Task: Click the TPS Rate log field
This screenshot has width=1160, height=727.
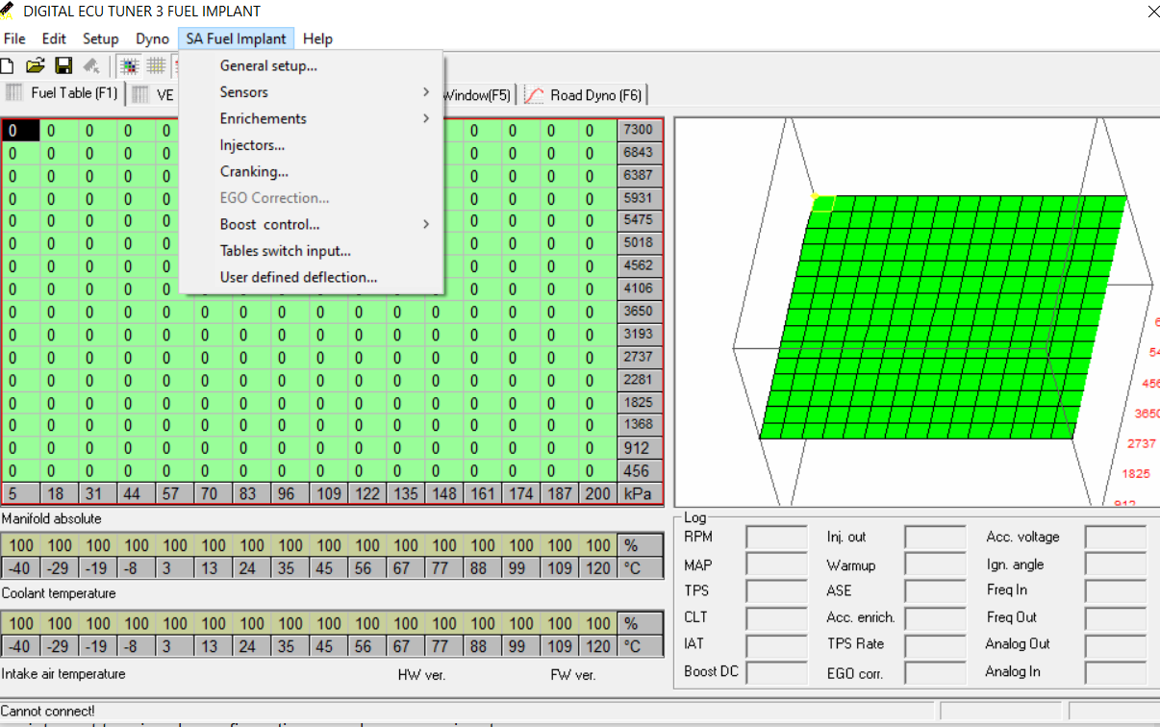Action: [x=935, y=645]
